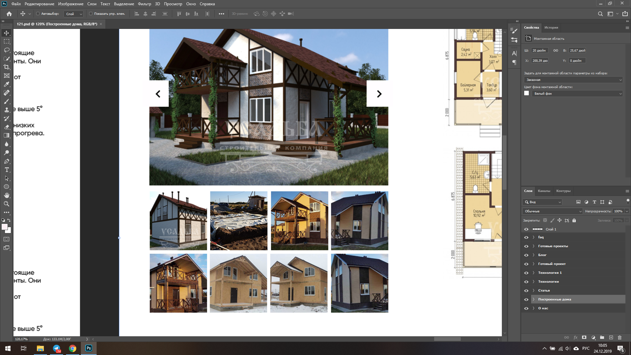Select the Zoom tool
The height and width of the screenshot is (355, 631).
(7, 204)
